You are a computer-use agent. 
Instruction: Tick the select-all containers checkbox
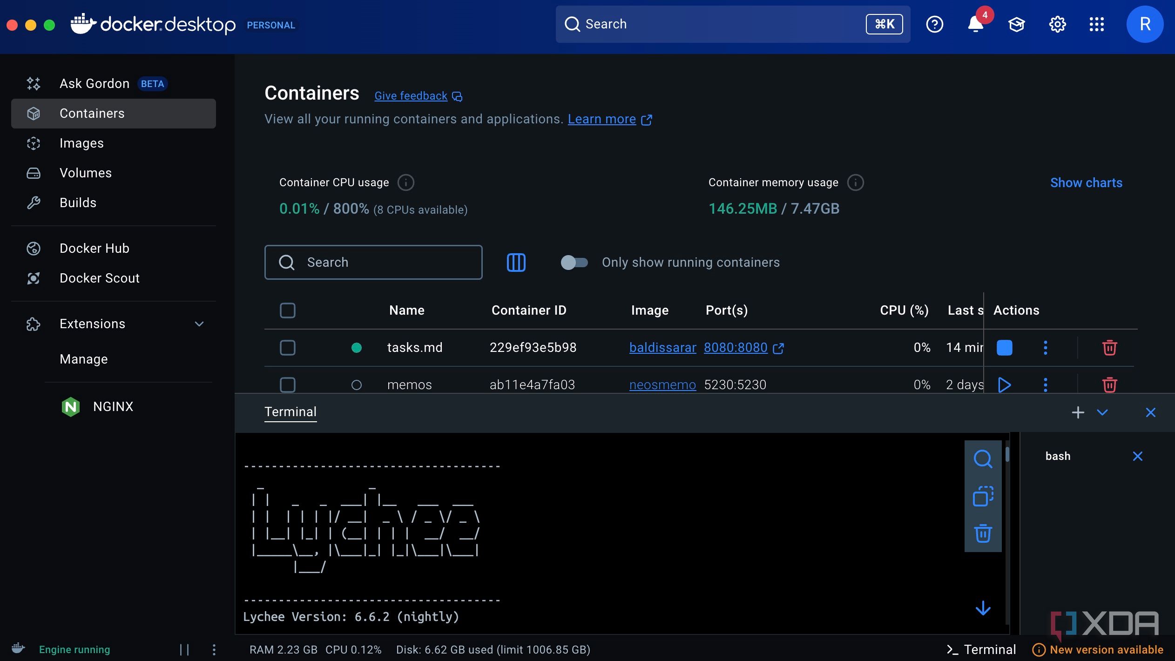[x=287, y=310]
